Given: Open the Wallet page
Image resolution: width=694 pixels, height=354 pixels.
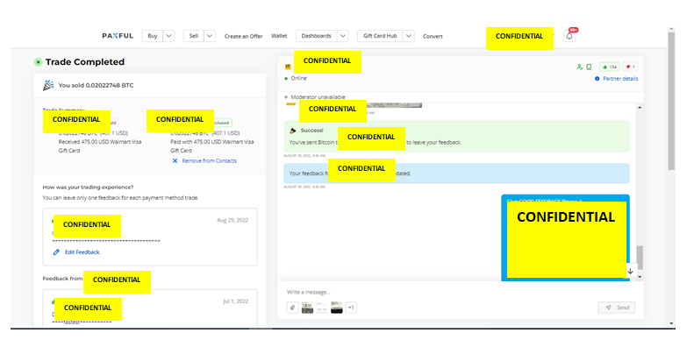Looking at the screenshot, I should pyautogui.click(x=279, y=36).
